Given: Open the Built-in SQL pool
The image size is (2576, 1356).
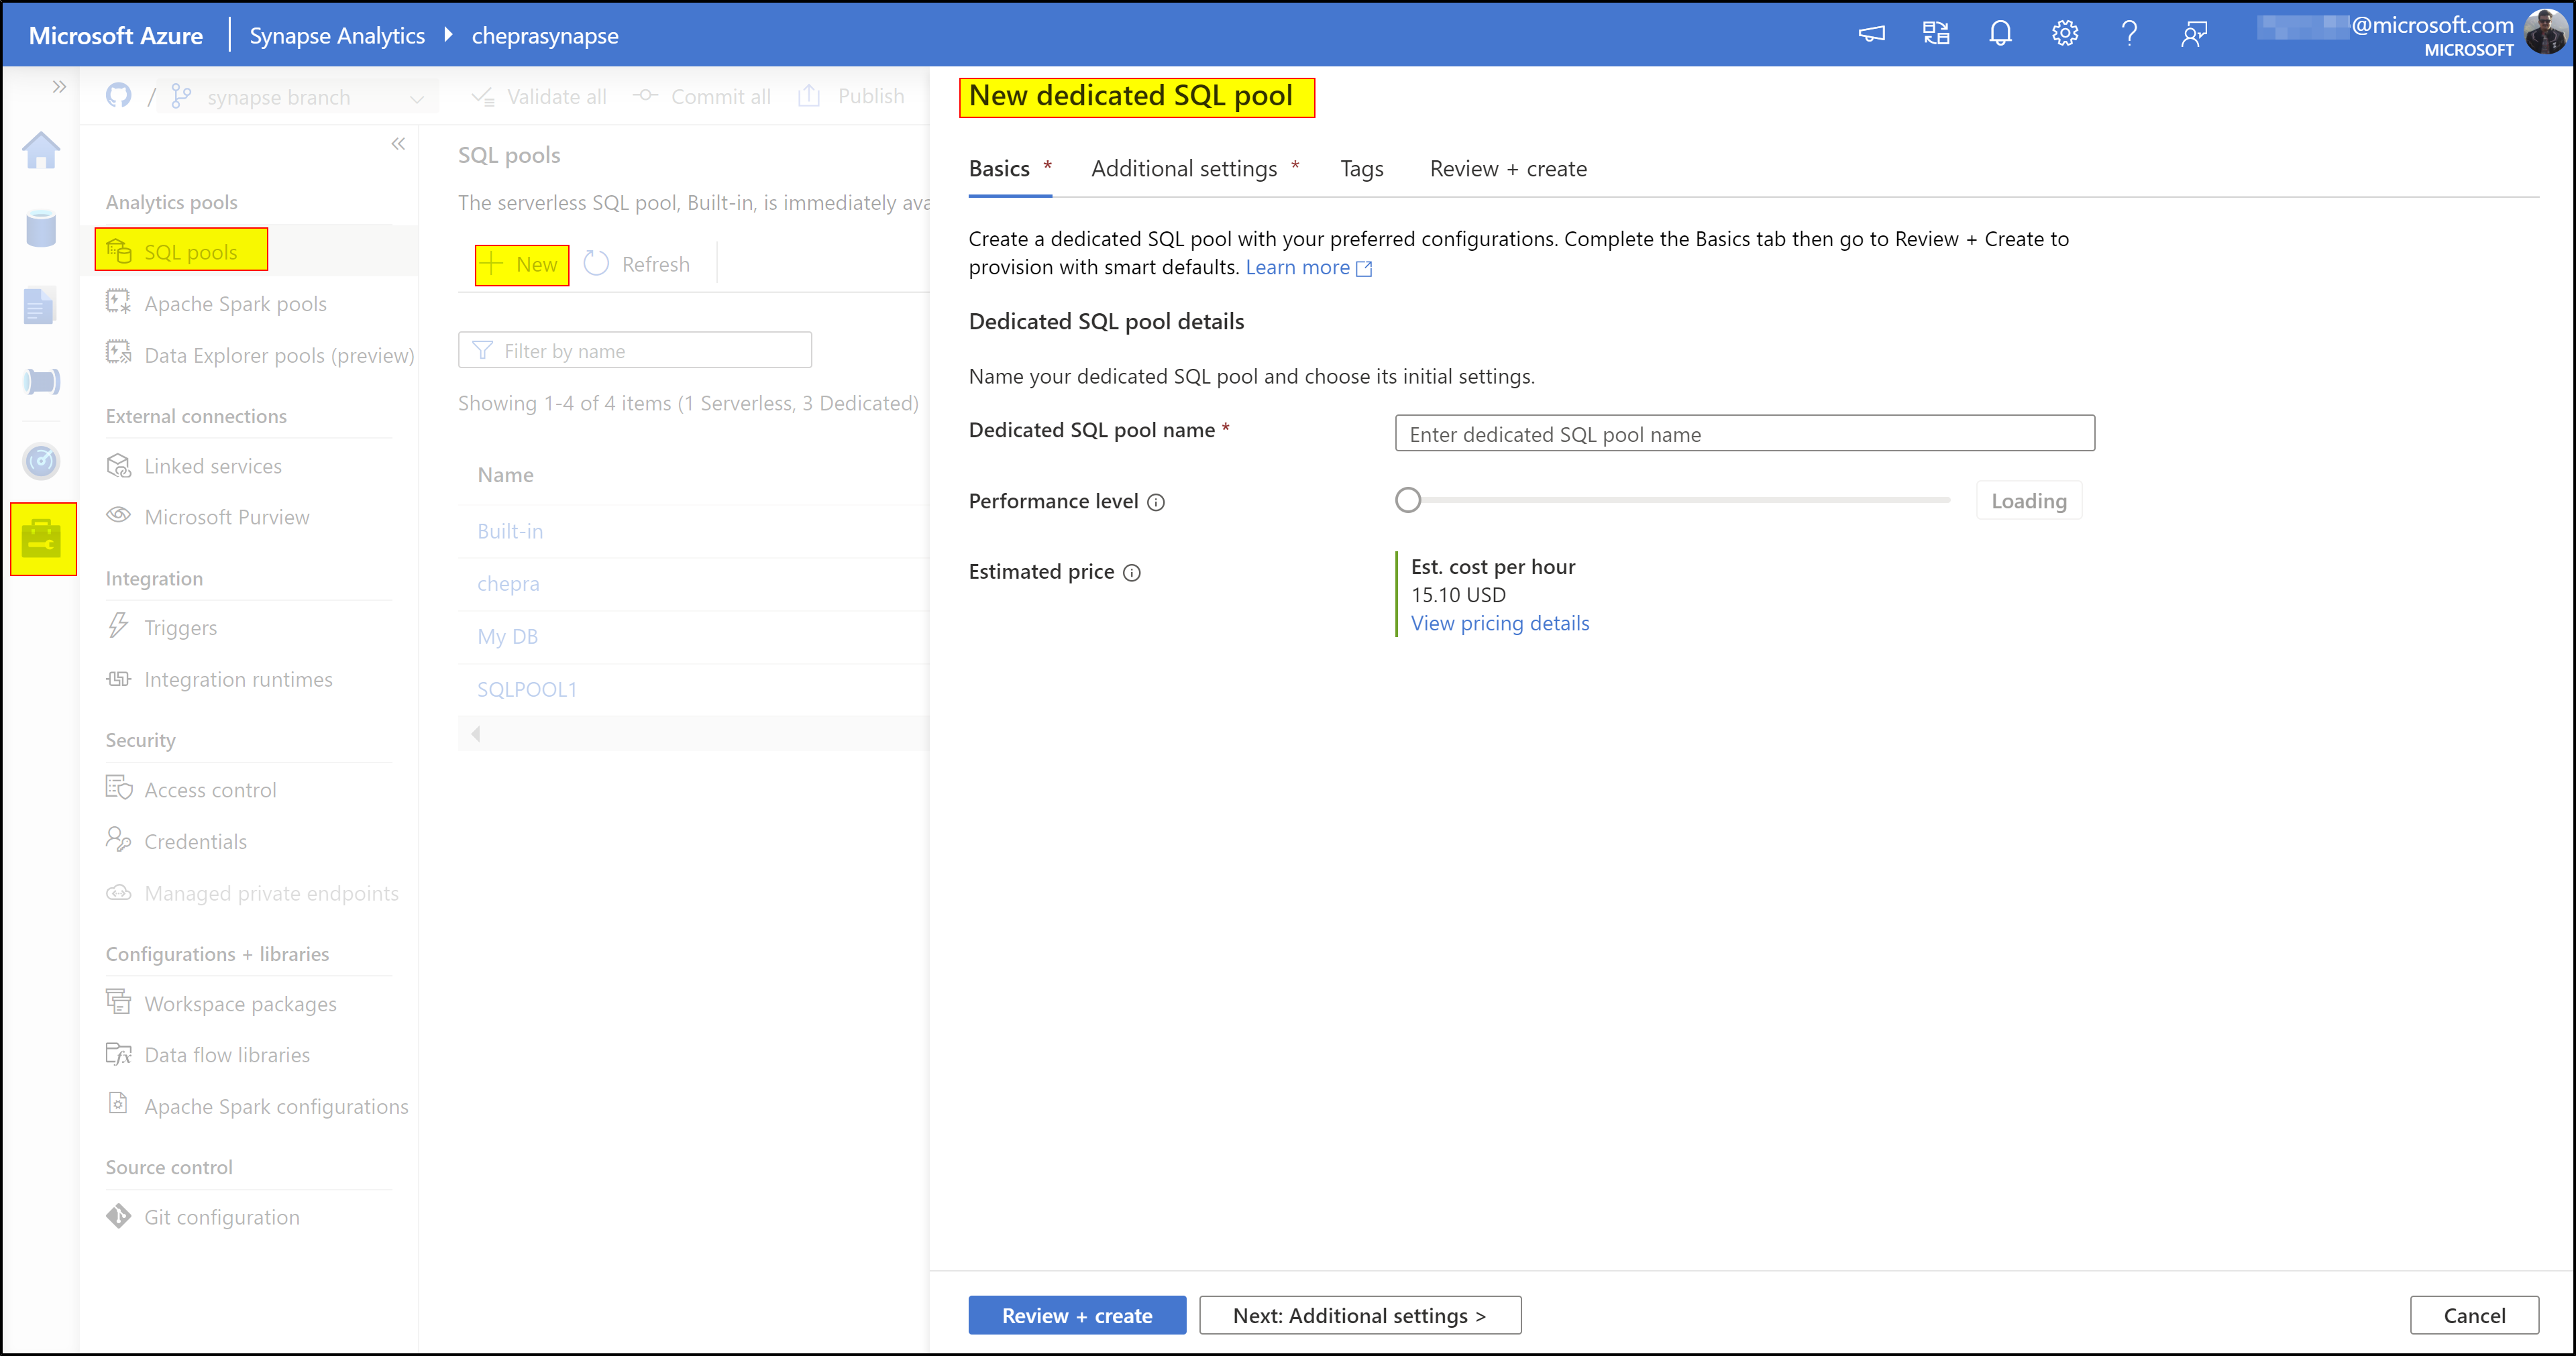Looking at the screenshot, I should tap(510, 531).
